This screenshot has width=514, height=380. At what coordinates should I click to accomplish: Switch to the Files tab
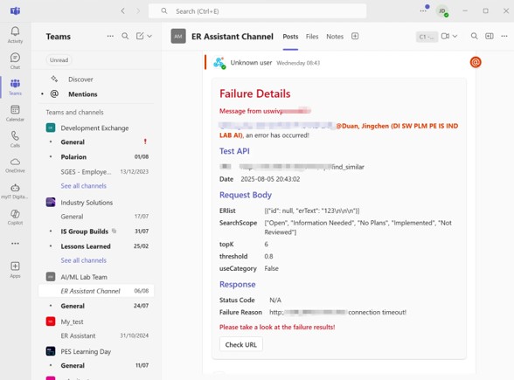[x=312, y=37]
